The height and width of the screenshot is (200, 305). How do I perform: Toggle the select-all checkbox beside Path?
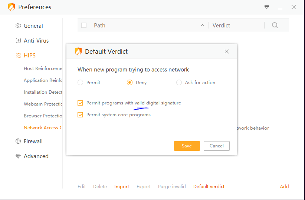coord(84,26)
